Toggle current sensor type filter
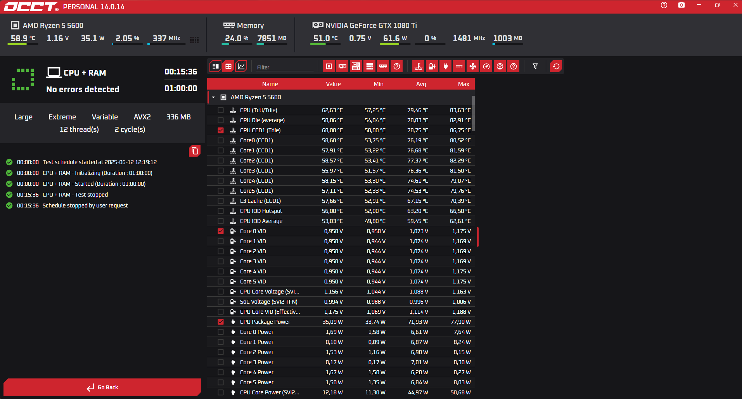Image resolution: width=742 pixels, height=399 pixels. click(x=459, y=66)
